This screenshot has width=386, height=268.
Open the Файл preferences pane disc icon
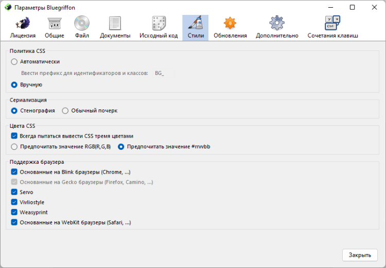pos(82,23)
